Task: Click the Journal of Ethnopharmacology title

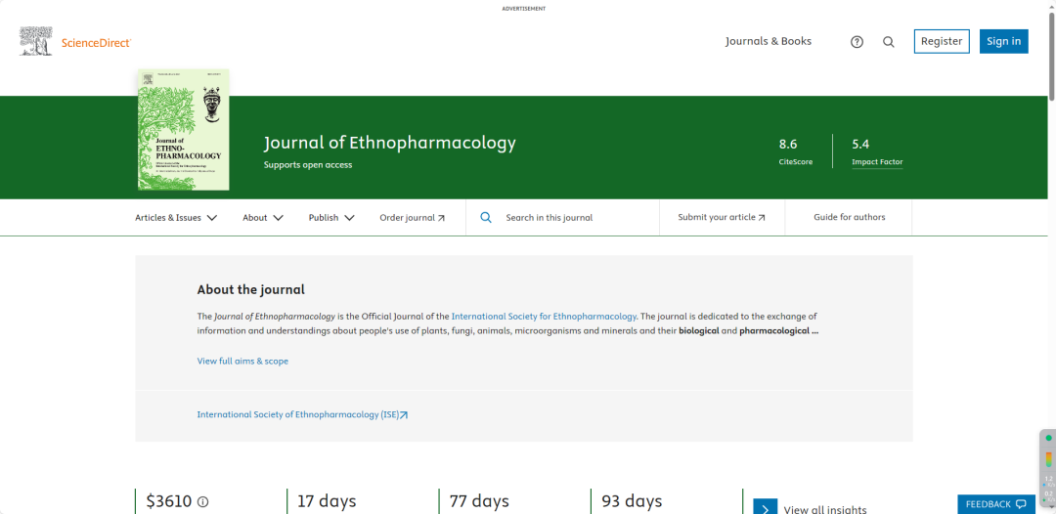Action: click(390, 143)
